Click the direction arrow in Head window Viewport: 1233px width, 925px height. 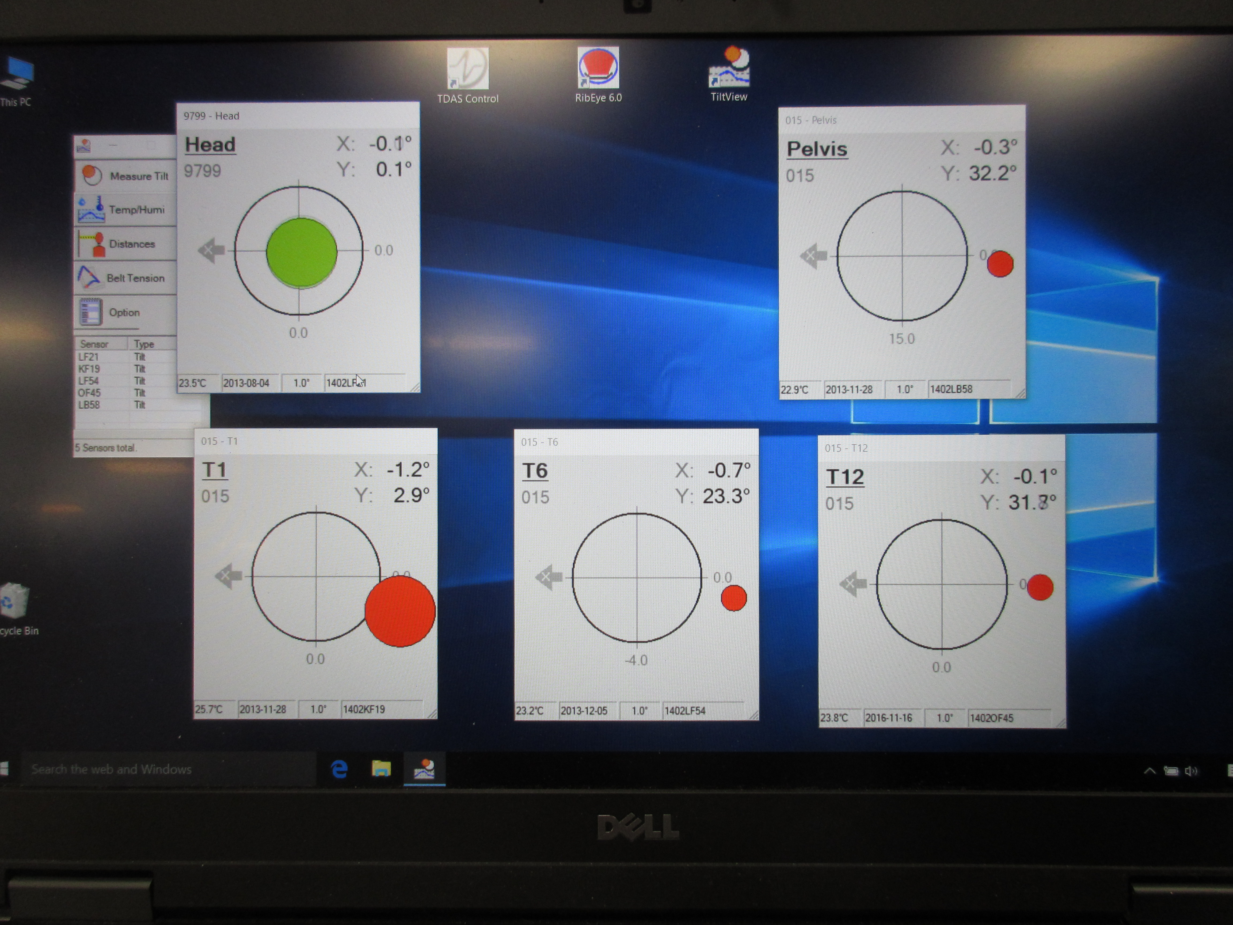point(211,250)
